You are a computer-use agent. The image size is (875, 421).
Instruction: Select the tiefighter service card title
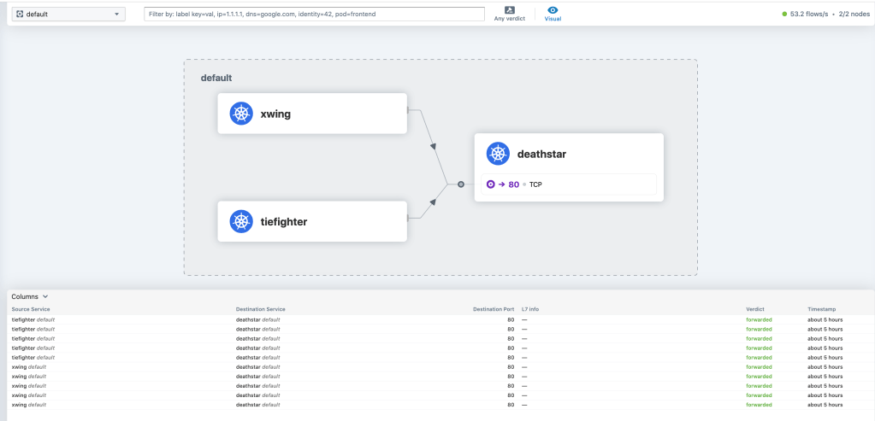(283, 221)
